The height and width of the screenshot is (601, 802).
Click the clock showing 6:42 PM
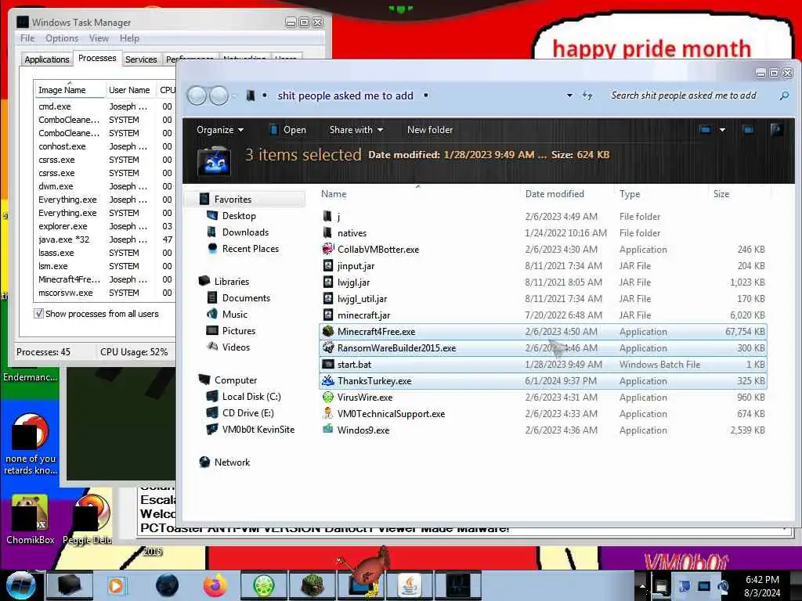point(762,580)
